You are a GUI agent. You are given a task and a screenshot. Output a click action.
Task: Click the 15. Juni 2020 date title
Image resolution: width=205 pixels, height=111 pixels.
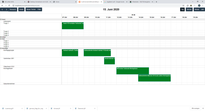click(111, 10)
